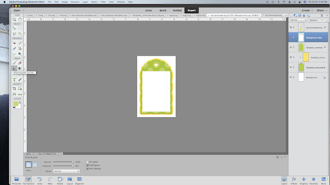
Task: Open the Filter menu
Action: pos(103,2)
